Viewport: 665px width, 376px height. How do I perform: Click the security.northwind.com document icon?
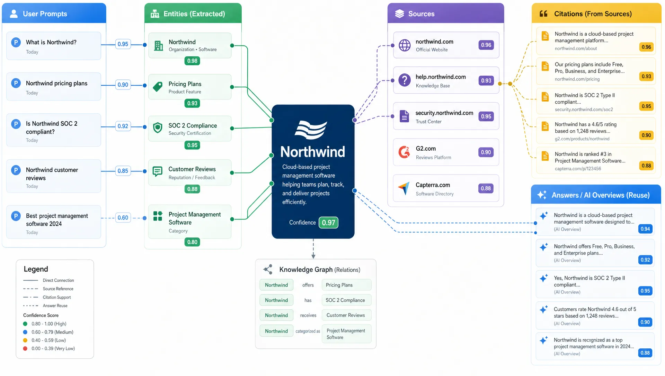coord(404,116)
